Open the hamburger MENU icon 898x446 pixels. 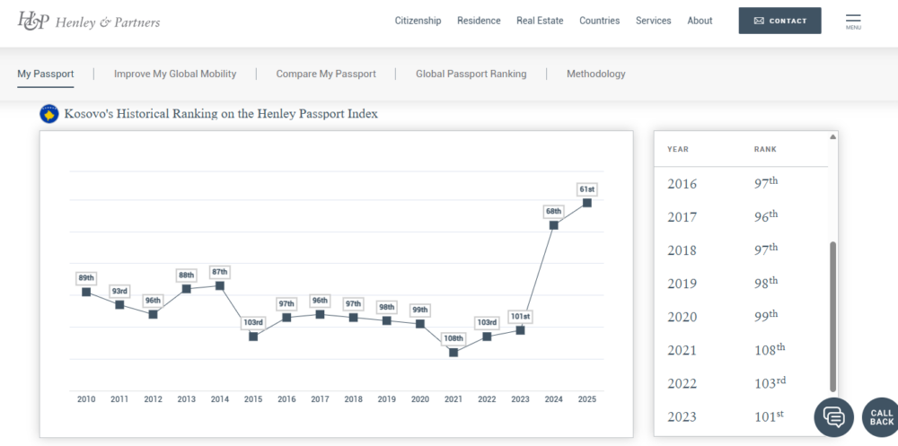(x=853, y=22)
